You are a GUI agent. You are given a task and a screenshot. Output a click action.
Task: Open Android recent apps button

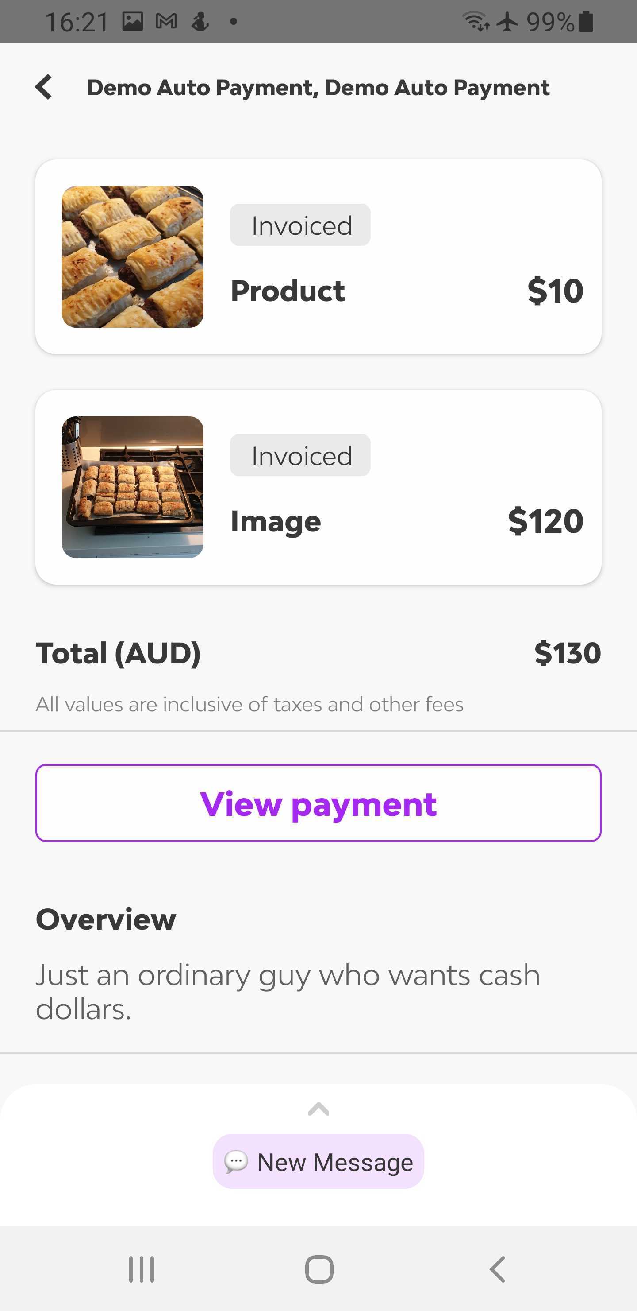(141, 1269)
